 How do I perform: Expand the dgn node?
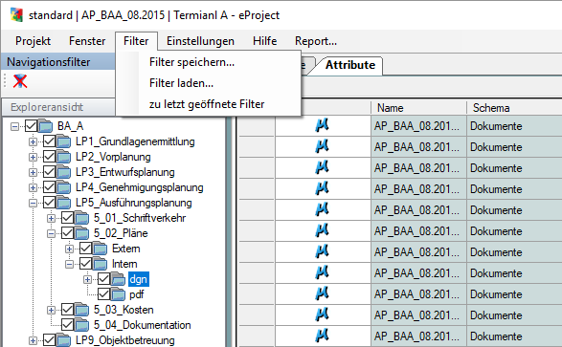(87, 279)
